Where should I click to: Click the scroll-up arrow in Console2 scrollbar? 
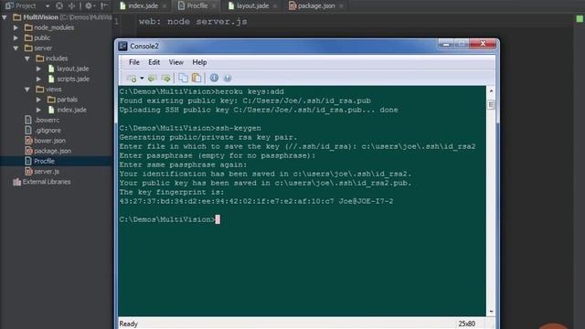(x=491, y=90)
